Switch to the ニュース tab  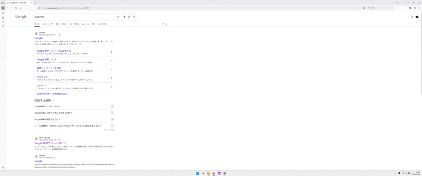click(85, 24)
